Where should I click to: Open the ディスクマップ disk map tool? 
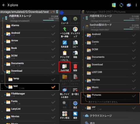(x=75, y=32)
